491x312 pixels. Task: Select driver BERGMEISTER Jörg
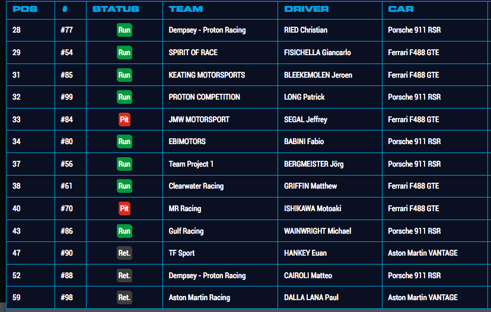pos(314,164)
